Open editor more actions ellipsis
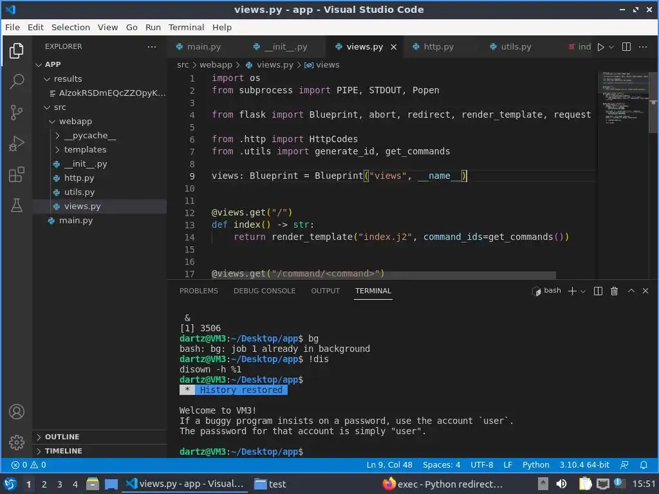This screenshot has width=659, height=494. click(643, 46)
